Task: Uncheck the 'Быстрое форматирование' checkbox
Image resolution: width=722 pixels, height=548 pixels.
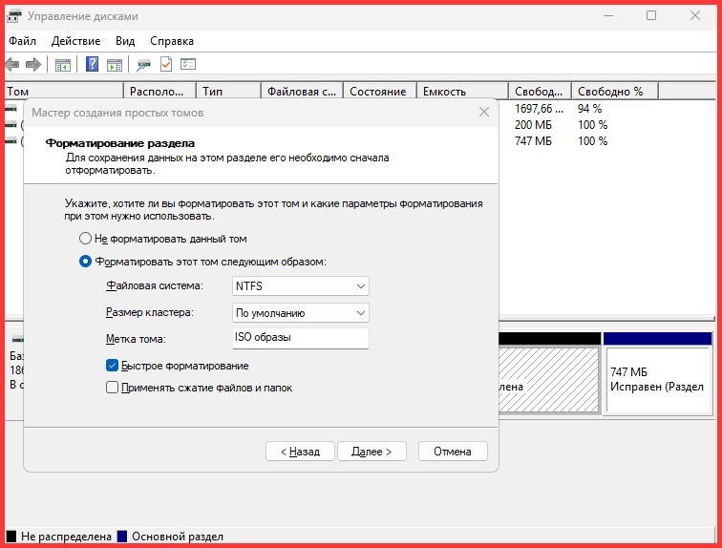Action: pos(113,366)
